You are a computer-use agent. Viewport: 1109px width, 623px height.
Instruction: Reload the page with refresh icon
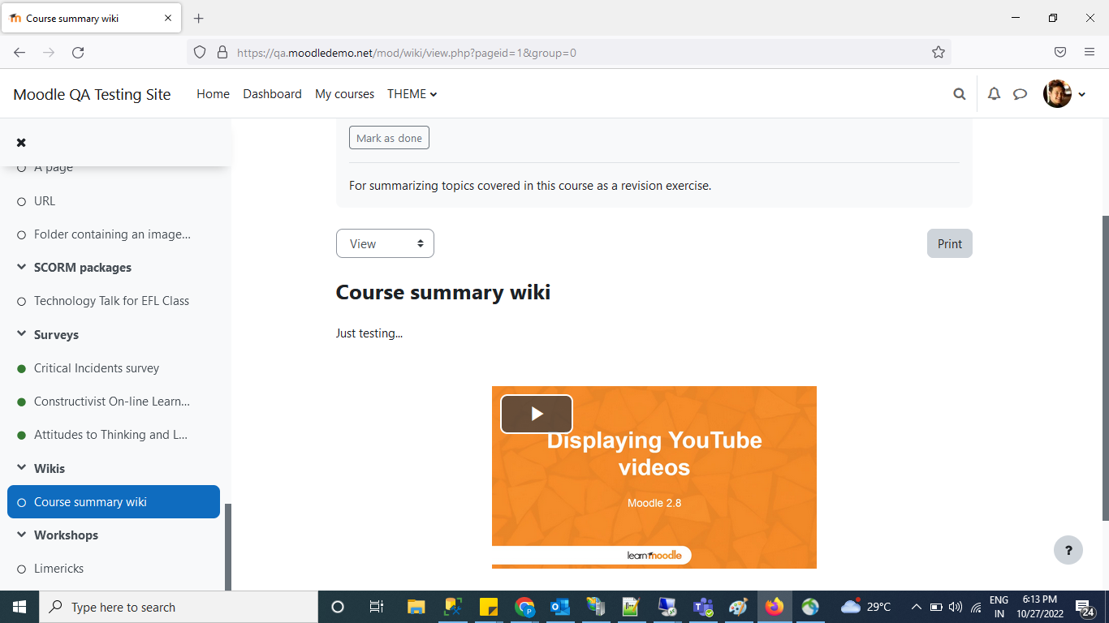78,52
